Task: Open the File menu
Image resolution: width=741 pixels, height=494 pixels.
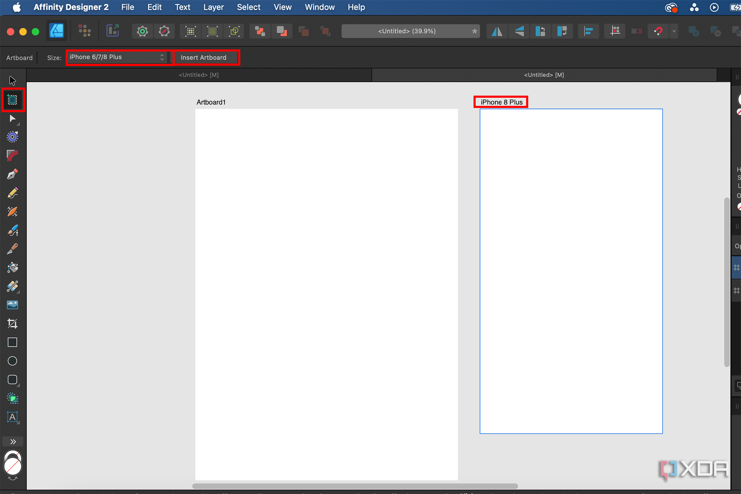Action: [127, 7]
